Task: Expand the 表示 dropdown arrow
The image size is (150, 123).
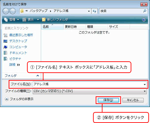Action: pos(38,20)
